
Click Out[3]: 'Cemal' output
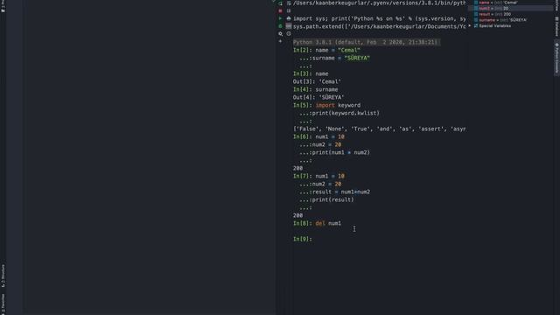pyautogui.click(x=317, y=81)
